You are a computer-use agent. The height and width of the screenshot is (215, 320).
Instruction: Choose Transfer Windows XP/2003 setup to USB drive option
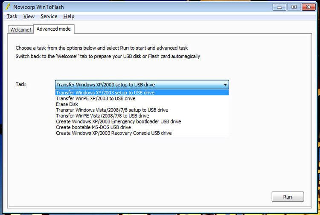142,93
